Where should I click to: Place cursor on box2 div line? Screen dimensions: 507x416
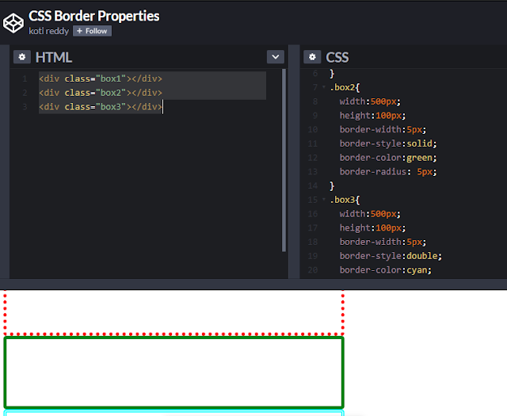[x=101, y=93]
